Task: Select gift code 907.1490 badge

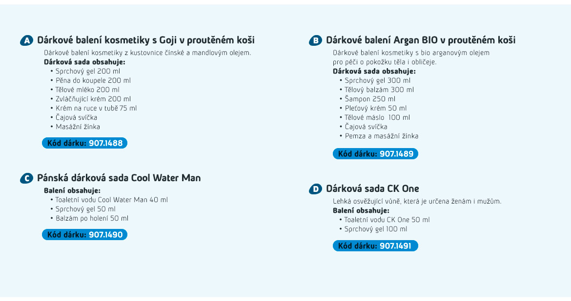Action: pos(85,234)
